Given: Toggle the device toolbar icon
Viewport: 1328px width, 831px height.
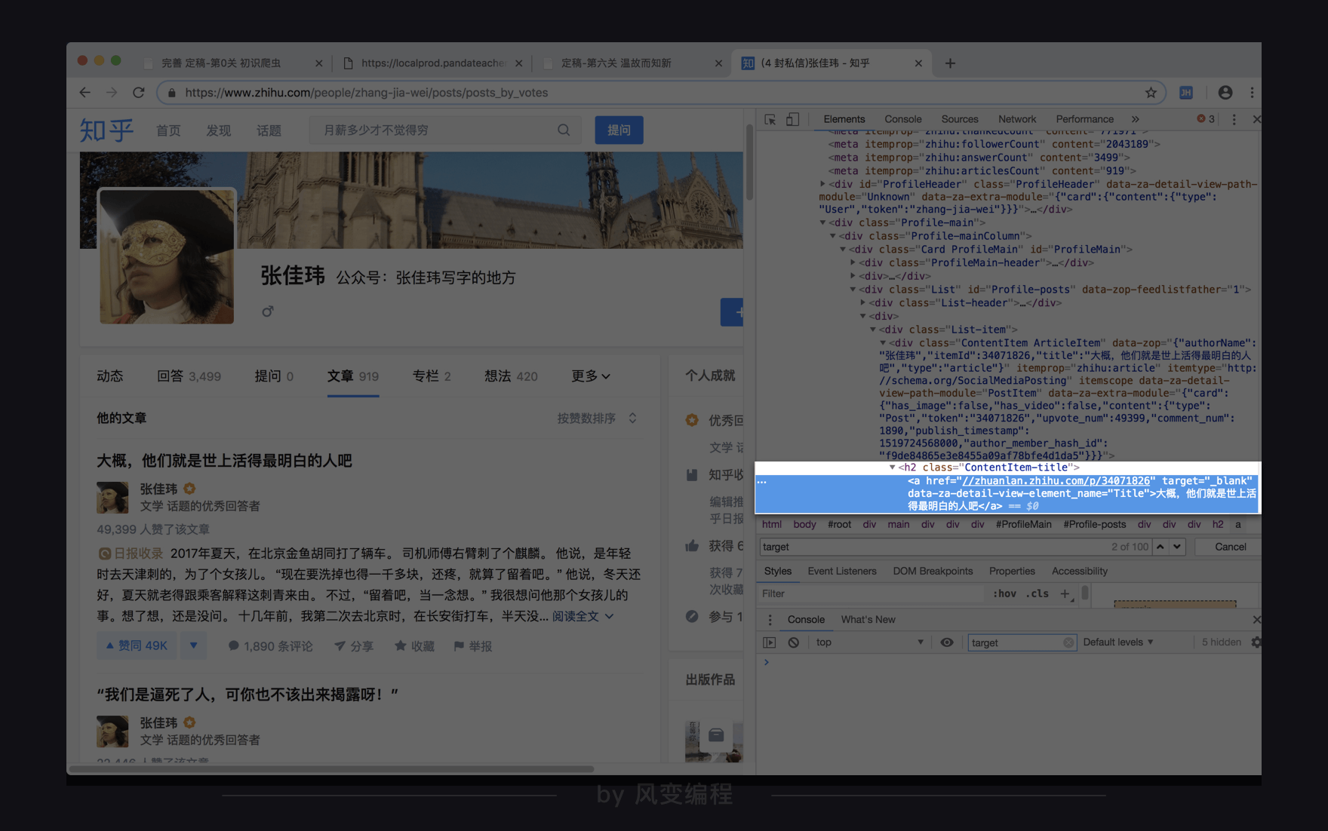Looking at the screenshot, I should click(792, 119).
